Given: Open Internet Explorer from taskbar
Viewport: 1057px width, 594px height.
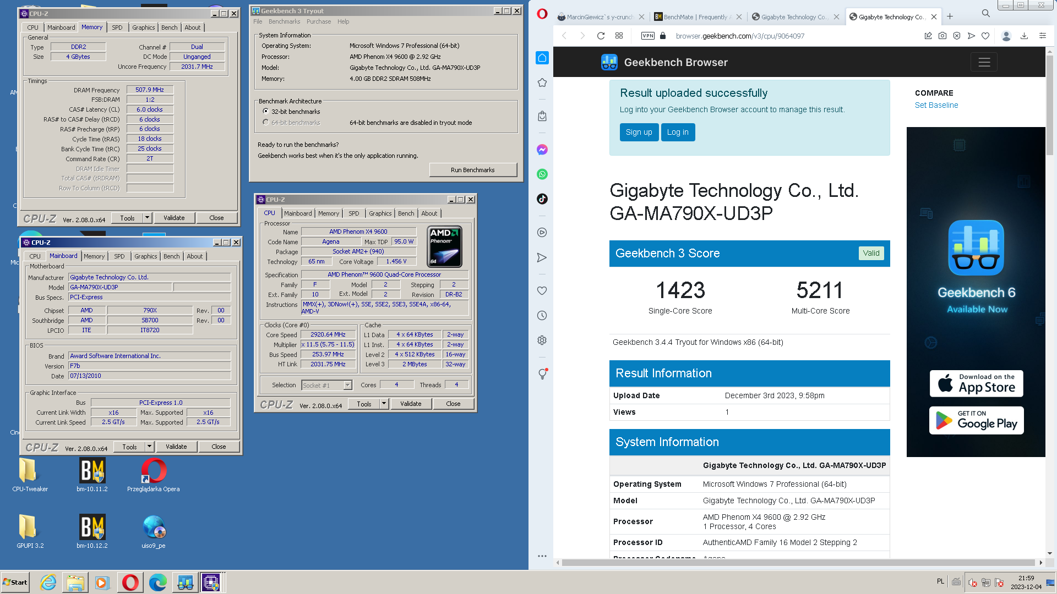Looking at the screenshot, I should pos(48,582).
